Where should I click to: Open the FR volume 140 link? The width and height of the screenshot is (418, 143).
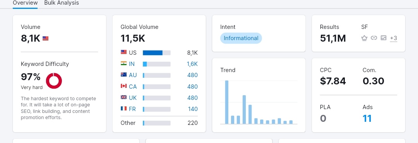[x=193, y=109]
